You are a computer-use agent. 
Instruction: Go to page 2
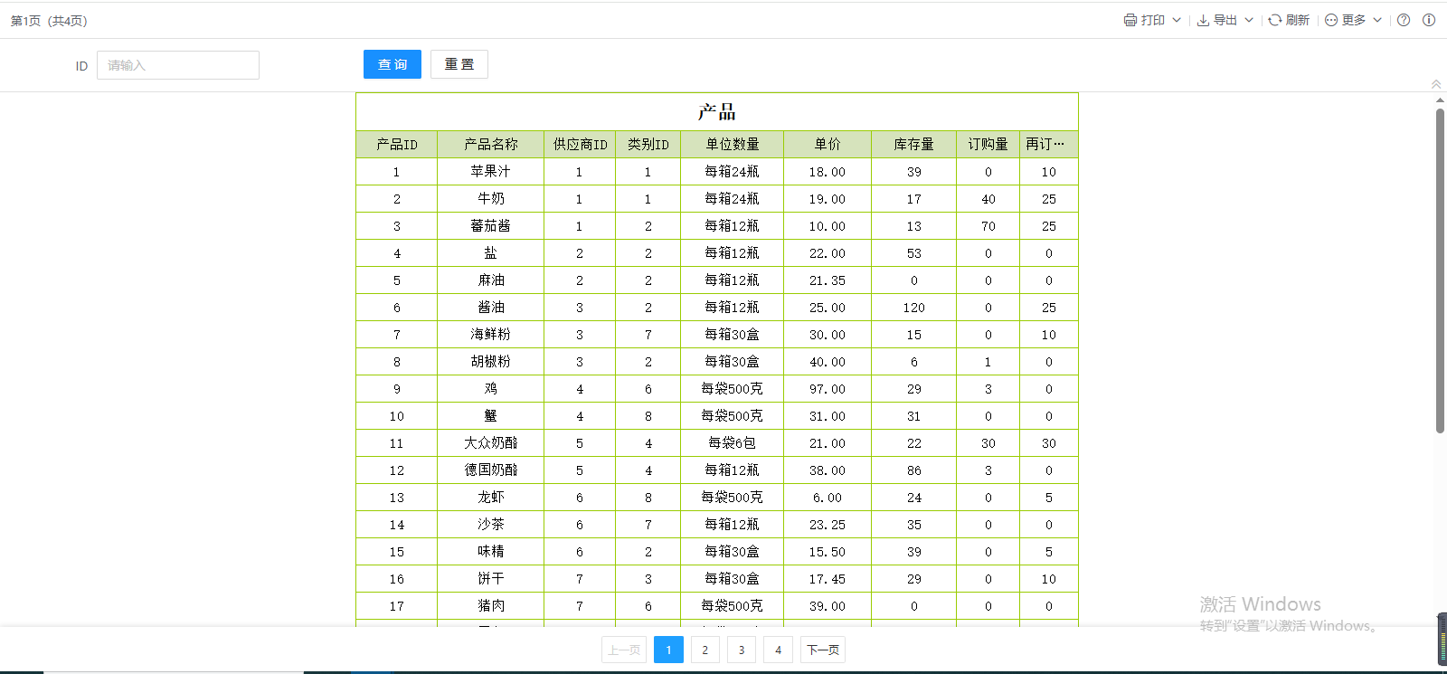tap(705, 650)
